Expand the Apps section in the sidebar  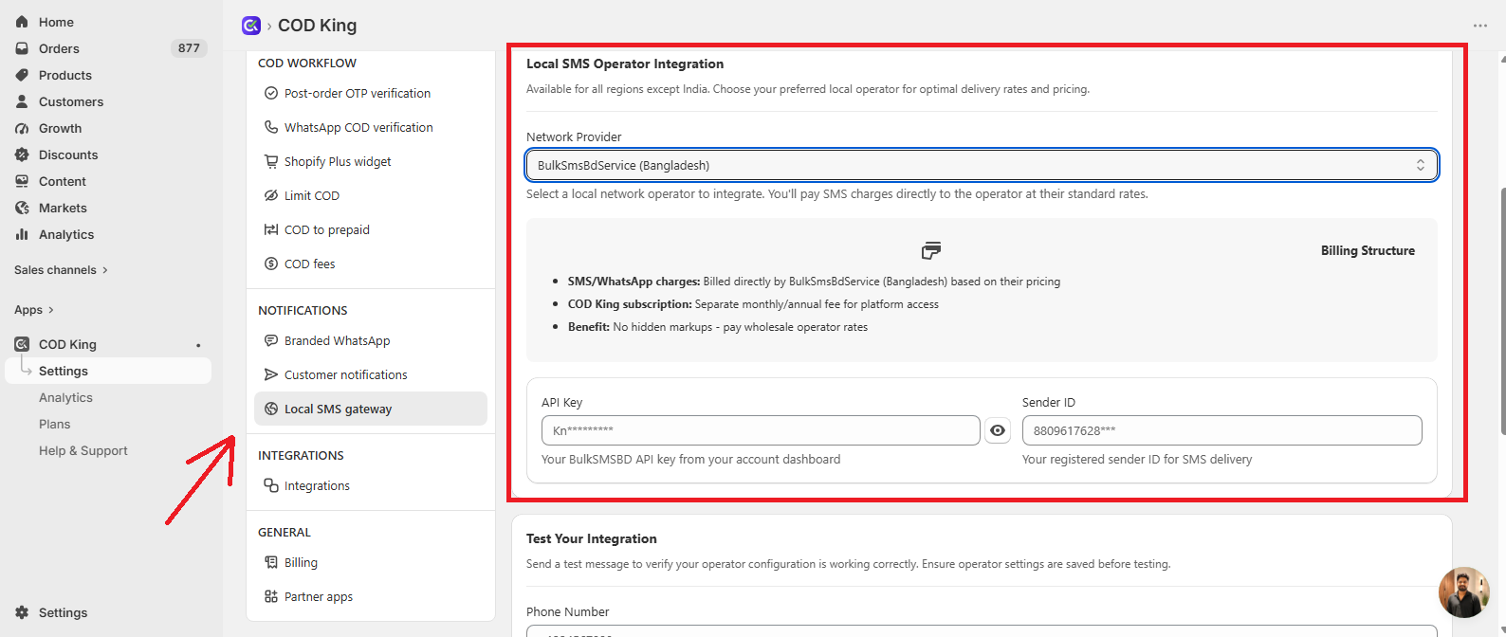click(x=34, y=310)
